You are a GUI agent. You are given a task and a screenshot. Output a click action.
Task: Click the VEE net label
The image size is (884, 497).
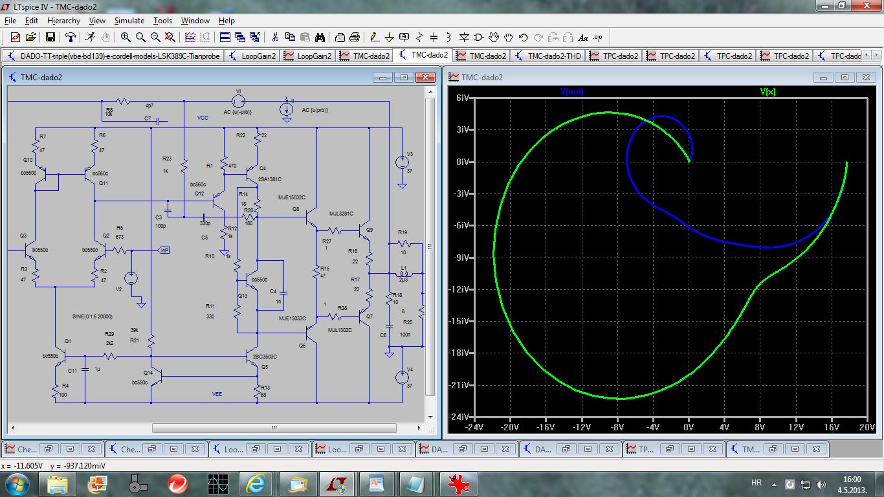(x=217, y=393)
